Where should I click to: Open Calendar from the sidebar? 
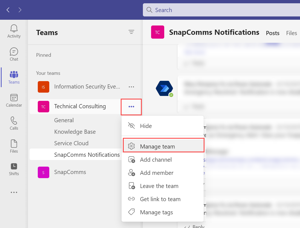[x=14, y=100]
